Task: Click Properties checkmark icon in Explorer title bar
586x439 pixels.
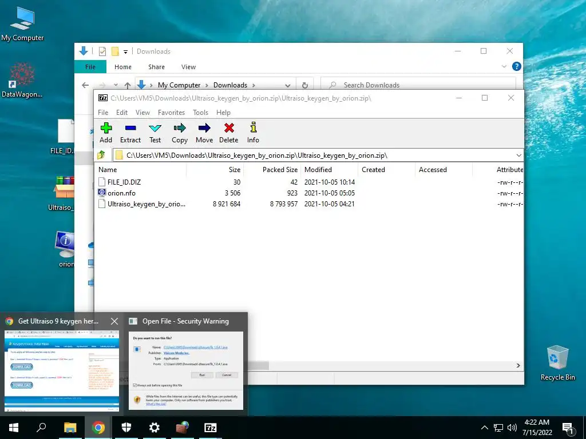Action: click(x=102, y=51)
